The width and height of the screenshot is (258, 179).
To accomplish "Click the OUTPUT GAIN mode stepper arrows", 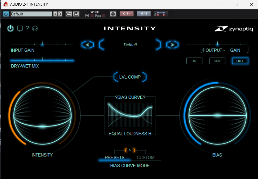I will 203,50.
